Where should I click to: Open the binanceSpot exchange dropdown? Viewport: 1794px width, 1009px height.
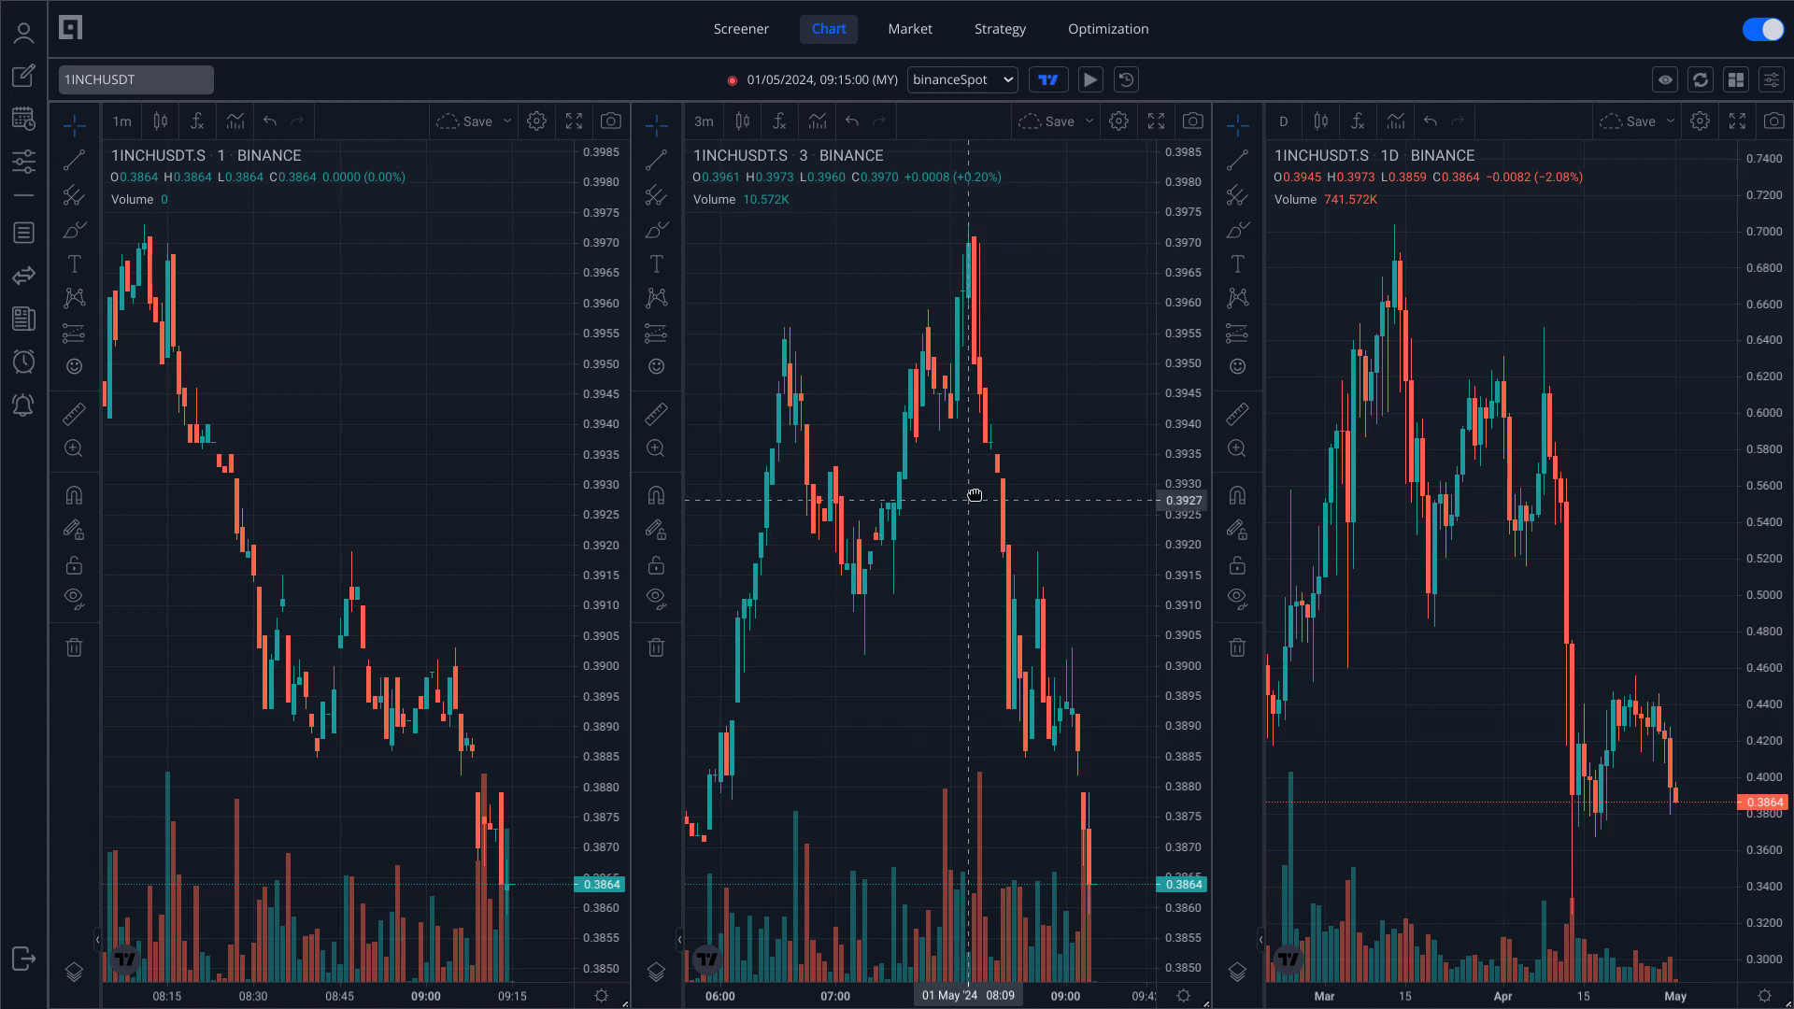coord(963,80)
